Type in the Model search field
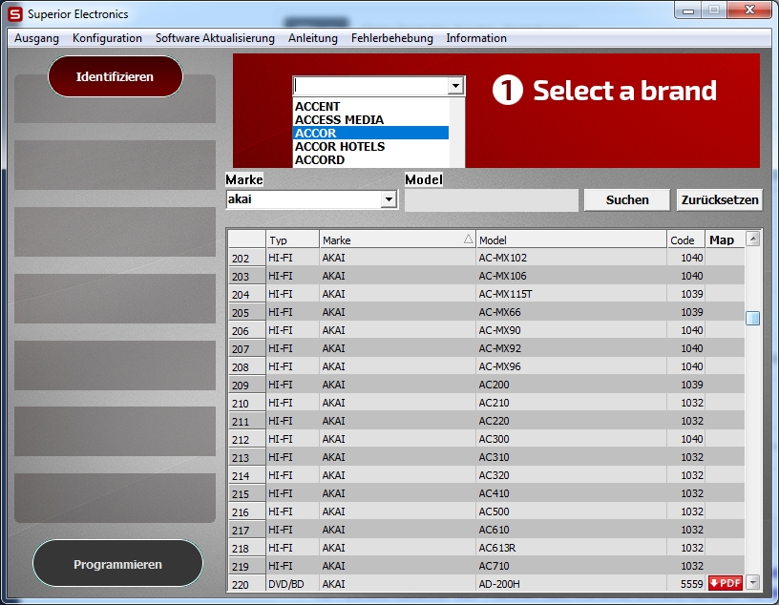 pyautogui.click(x=491, y=200)
